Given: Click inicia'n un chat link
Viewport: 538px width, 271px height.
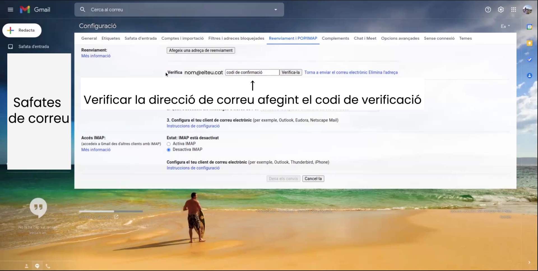Looking at the screenshot, I should coord(38,233).
